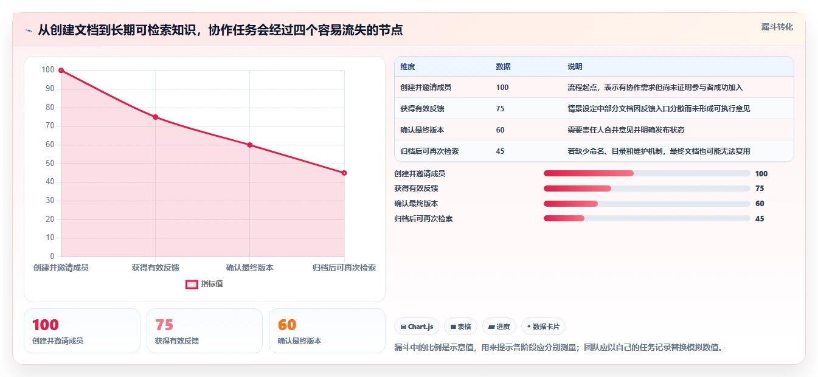Click the 确认最终版本 label beside its progress bar

416,204
